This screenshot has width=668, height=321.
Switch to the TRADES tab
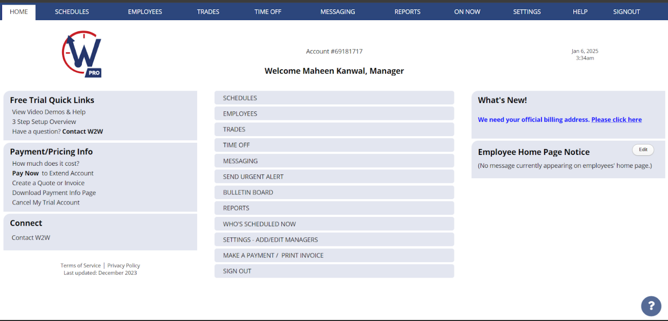(208, 12)
